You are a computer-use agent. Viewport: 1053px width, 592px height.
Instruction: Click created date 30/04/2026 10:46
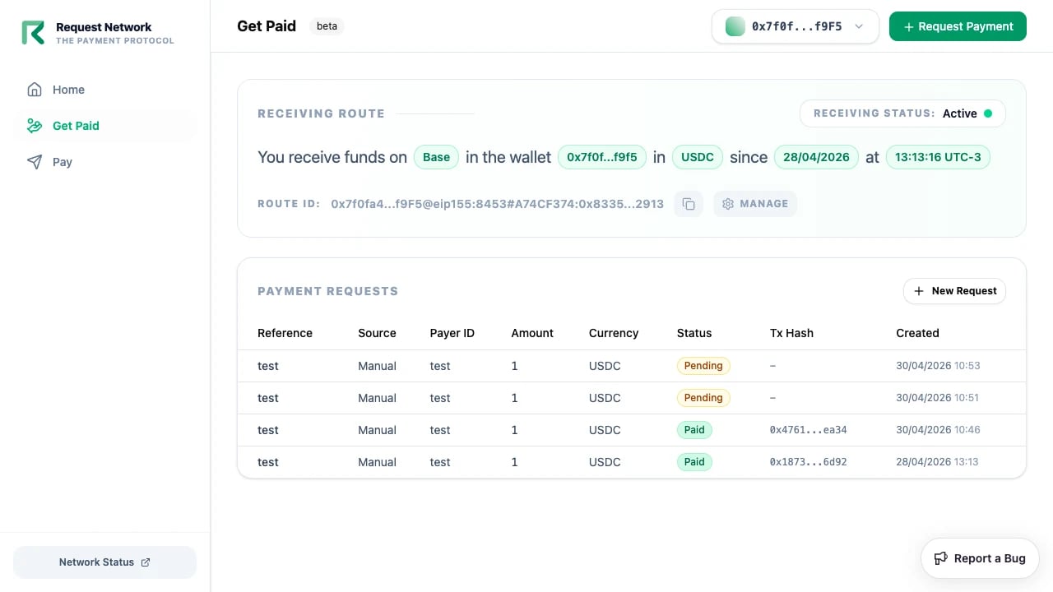pos(938,430)
